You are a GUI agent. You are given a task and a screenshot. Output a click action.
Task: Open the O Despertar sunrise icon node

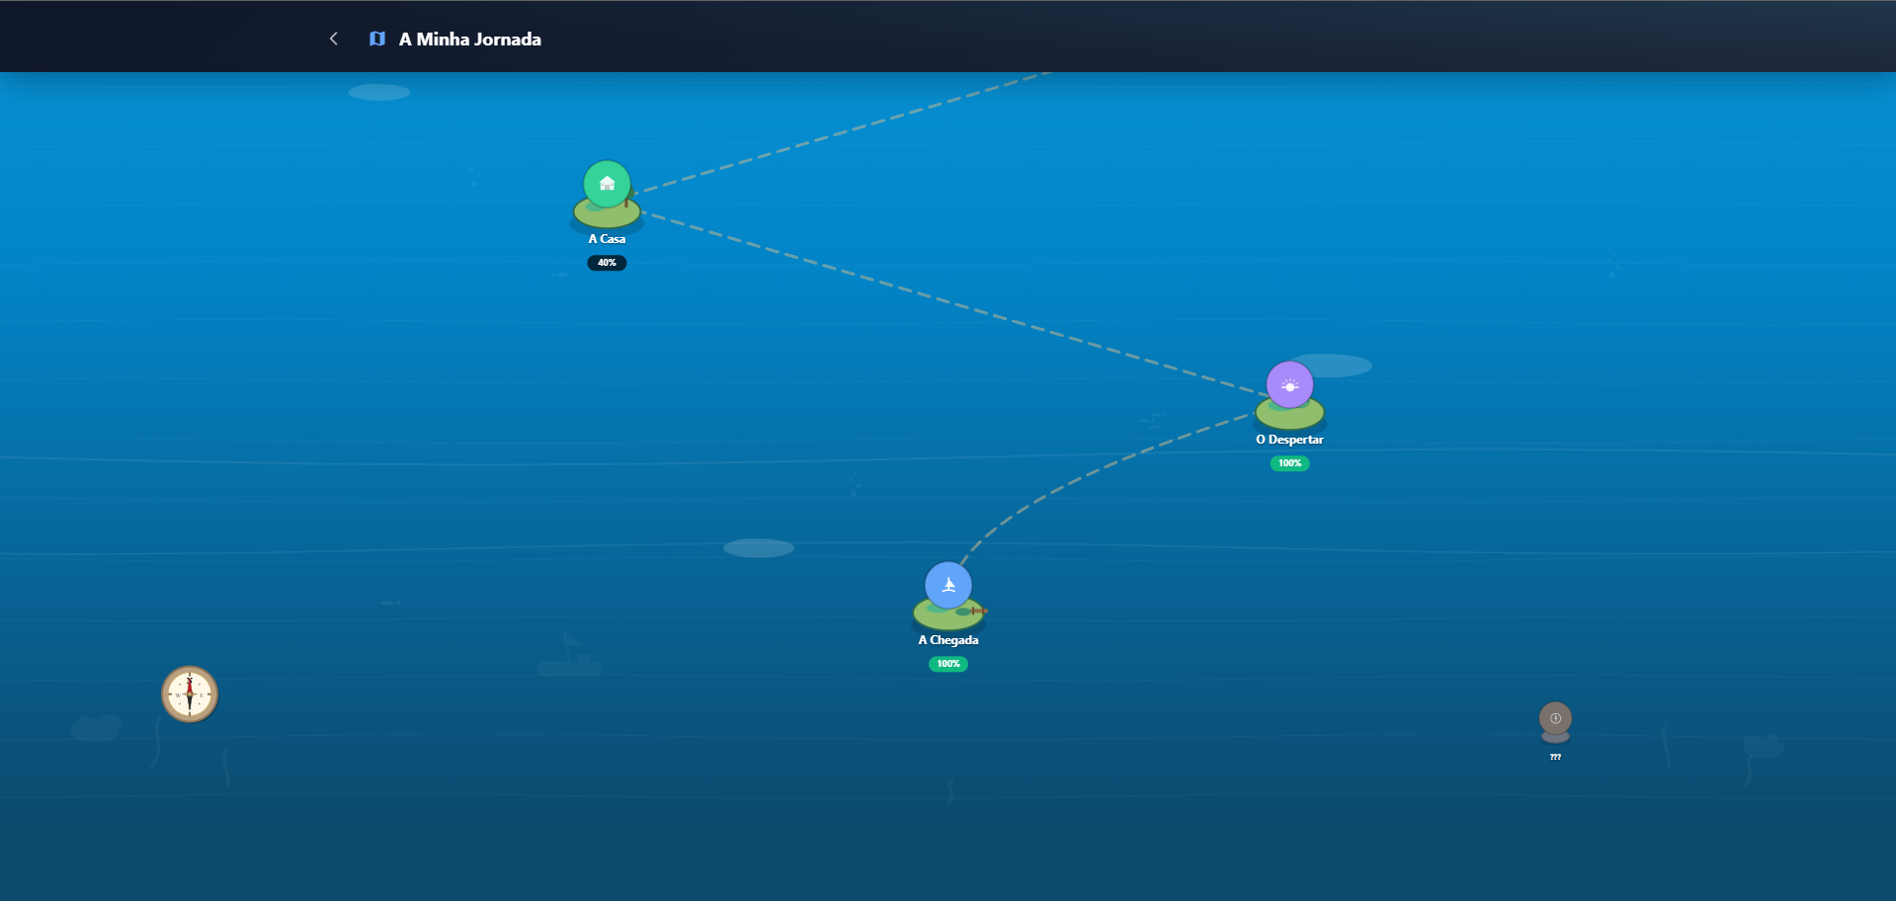click(x=1289, y=385)
